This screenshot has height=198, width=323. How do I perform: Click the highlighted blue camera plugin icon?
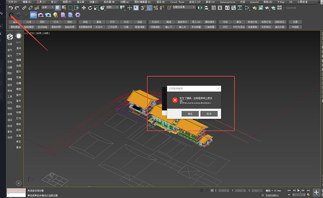(x=33, y=15)
